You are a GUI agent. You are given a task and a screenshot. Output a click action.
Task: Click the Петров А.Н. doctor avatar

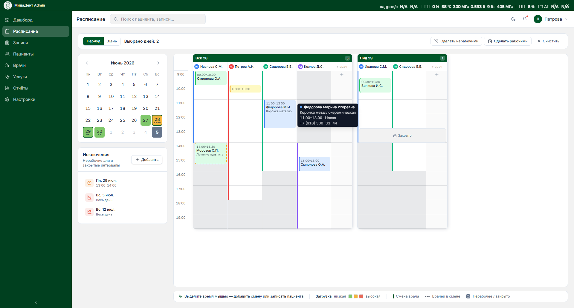231,67
